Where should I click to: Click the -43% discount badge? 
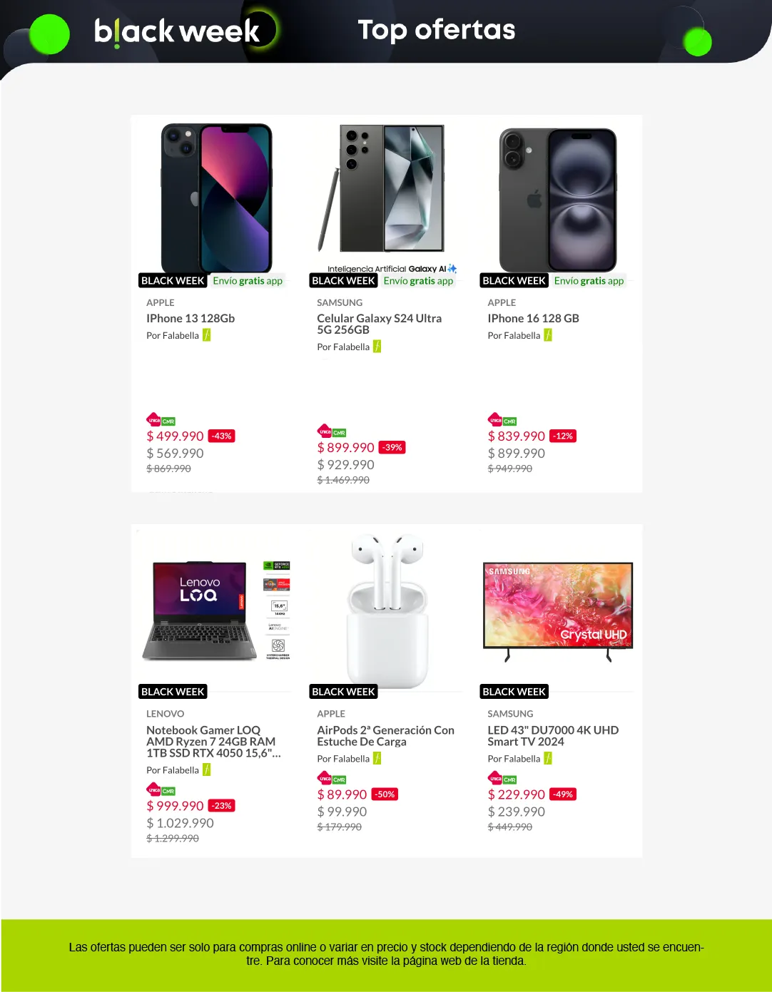pyautogui.click(x=222, y=436)
